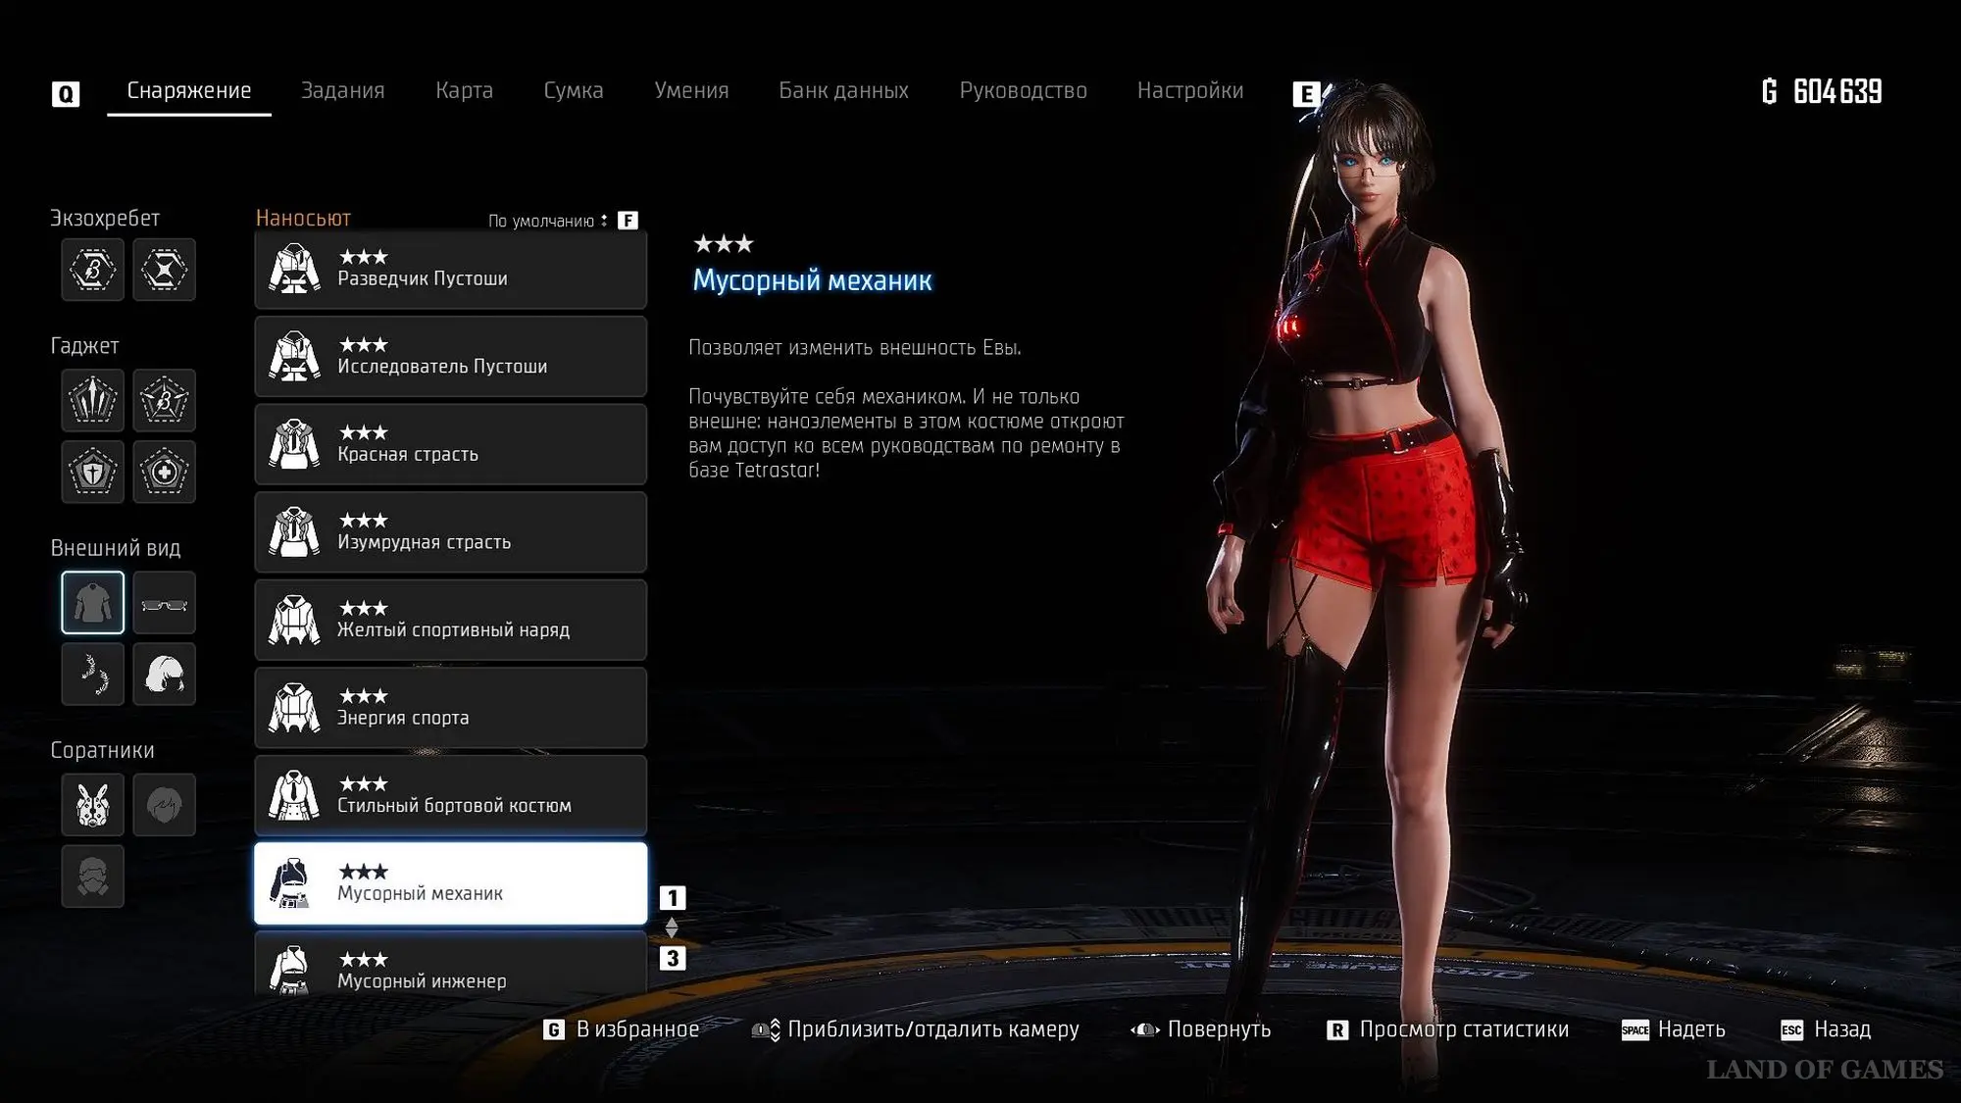Switch to the Задания tab
The height and width of the screenshot is (1103, 1961).
pos(342,90)
